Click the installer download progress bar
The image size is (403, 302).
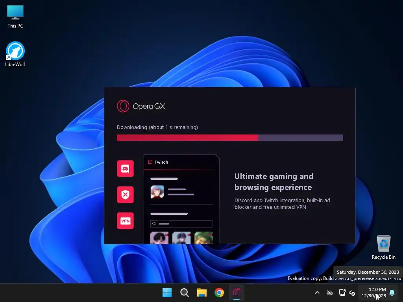[x=229, y=138]
